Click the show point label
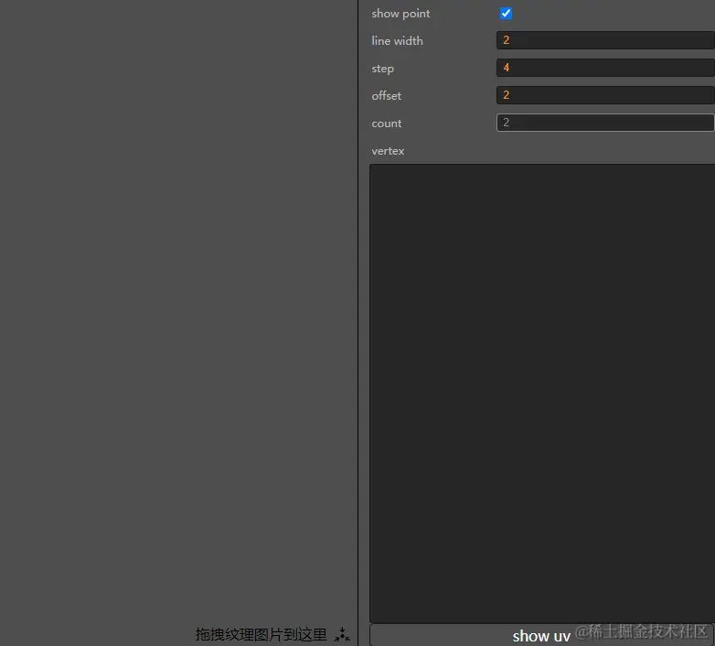Viewport: 715px width, 646px height. tap(400, 14)
